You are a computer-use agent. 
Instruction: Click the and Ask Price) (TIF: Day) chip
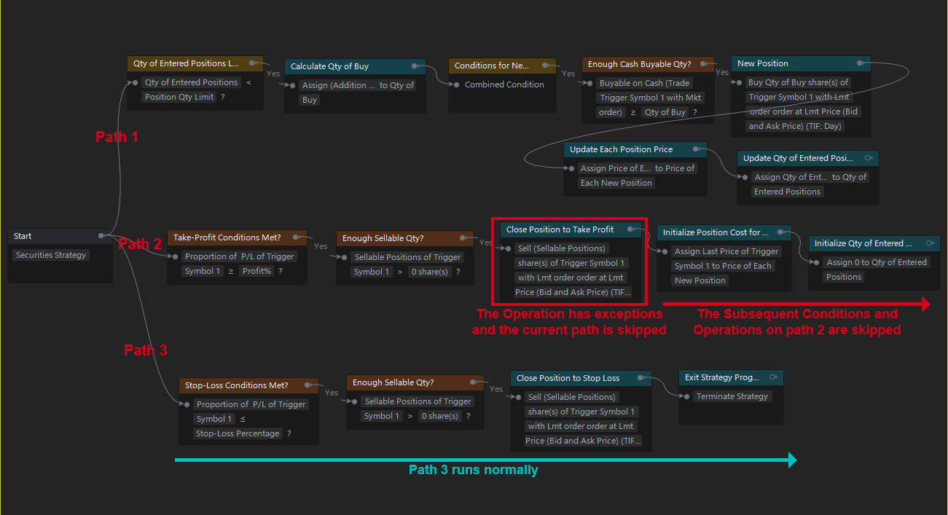pyautogui.click(x=795, y=126)
